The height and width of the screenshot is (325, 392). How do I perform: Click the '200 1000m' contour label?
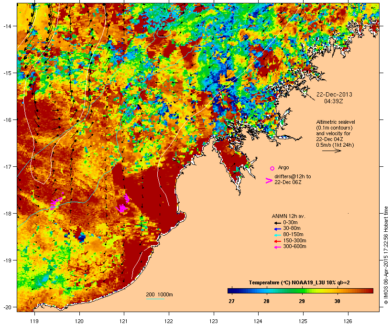pos(159,294)
